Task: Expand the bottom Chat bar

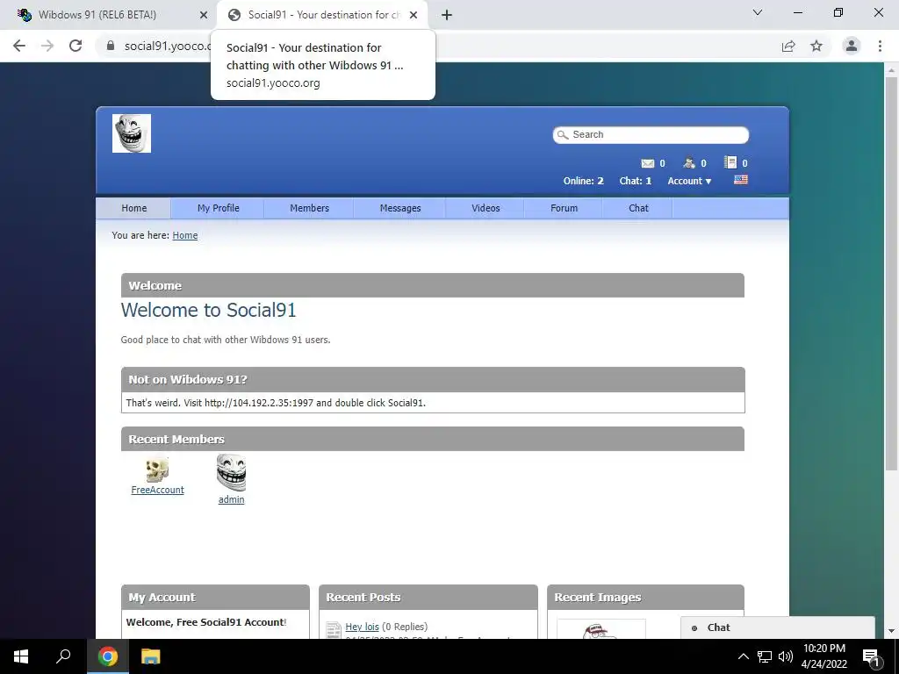Action: pyautogui.click(x=778, y=627)
